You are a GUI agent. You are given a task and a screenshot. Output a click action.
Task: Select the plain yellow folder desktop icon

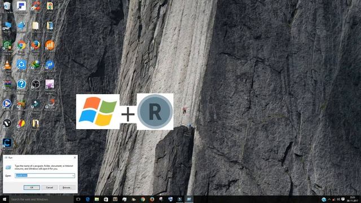pyautogui.click(x=35, y=26)
